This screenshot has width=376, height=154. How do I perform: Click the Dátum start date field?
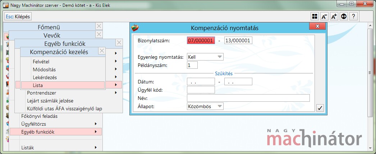[x=201, y=81]
